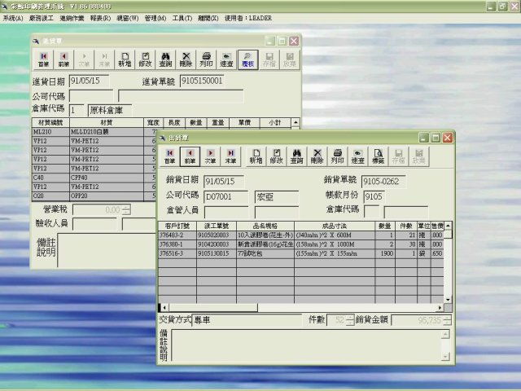Viewport: 521px width, 391px height.
Task: Click 列印 (print) icon in 出貨單 toolbar
Action: (x=338, y=155)
